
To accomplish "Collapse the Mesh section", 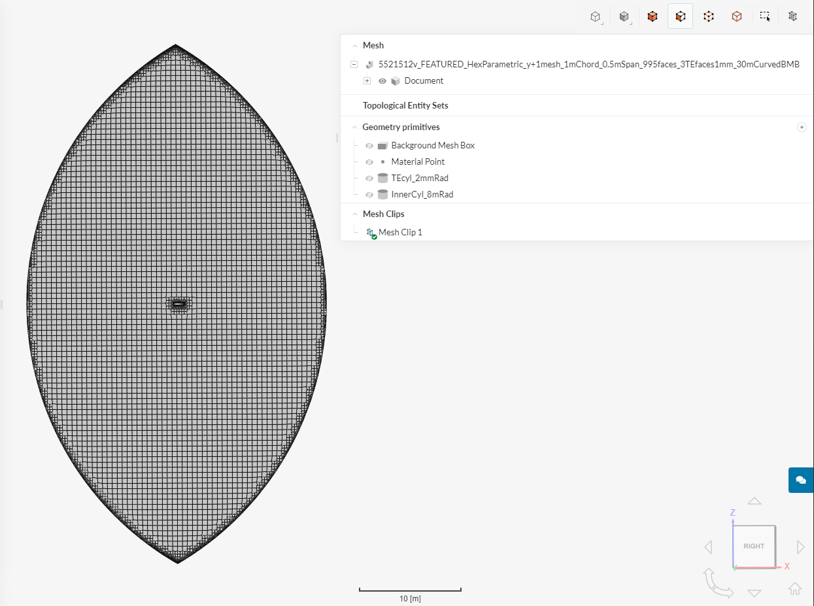I will [x=355, y=46].
